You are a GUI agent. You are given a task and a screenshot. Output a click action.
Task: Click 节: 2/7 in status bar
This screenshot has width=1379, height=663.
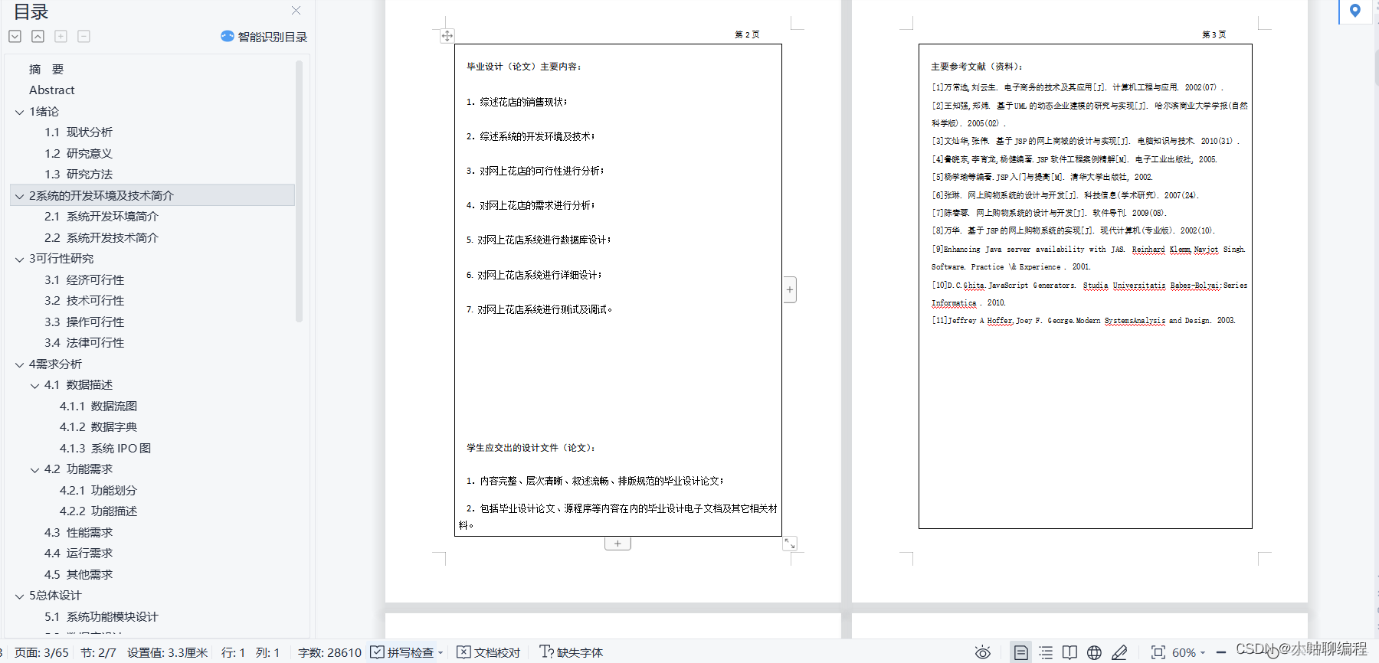(98, 652)
